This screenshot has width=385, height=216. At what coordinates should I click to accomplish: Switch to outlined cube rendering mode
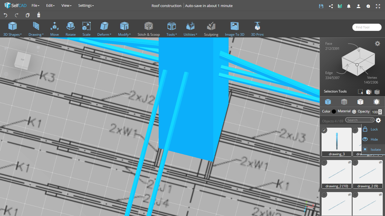[x=377, y=102]
